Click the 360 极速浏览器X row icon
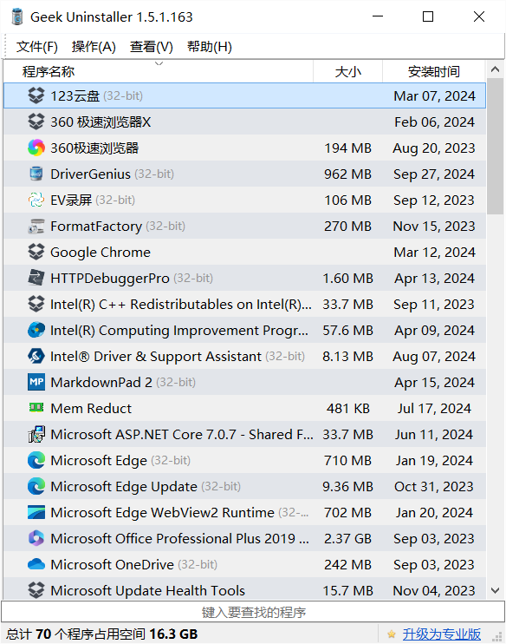This screenshot has width=506, height=644. coord(36,122)
